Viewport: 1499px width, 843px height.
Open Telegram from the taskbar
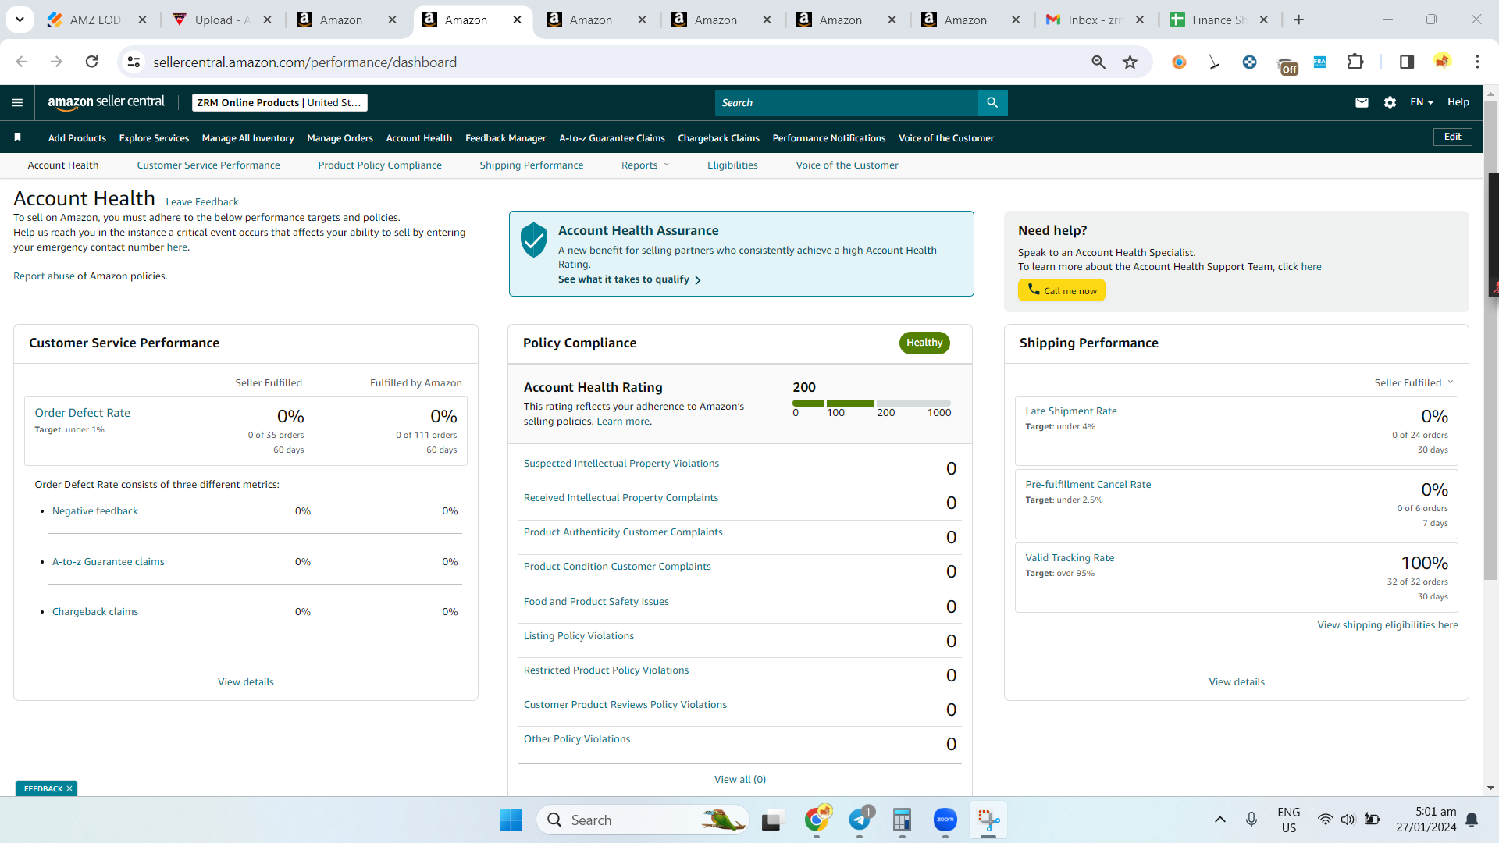pyautogui.click(x=860, y=820)
